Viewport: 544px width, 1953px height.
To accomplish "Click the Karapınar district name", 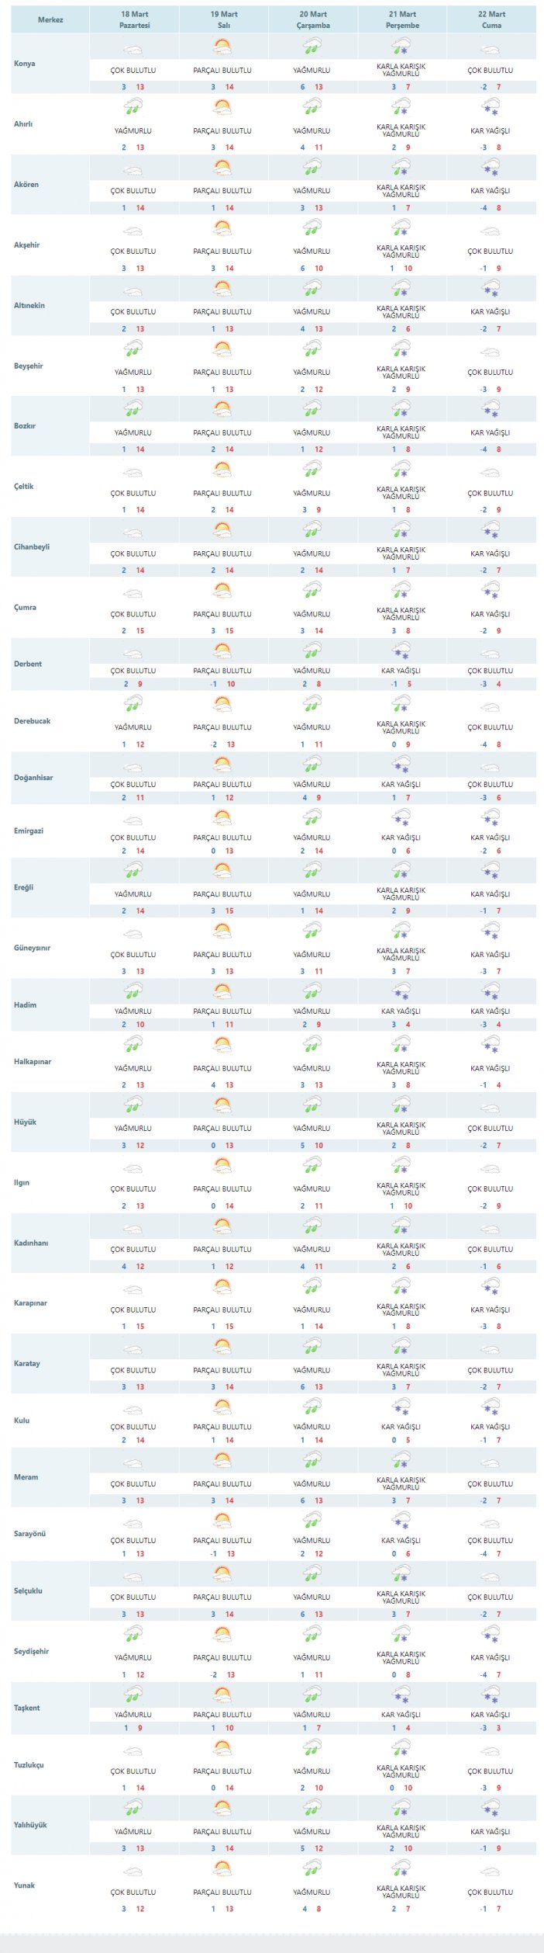I will pos(30,1303).
